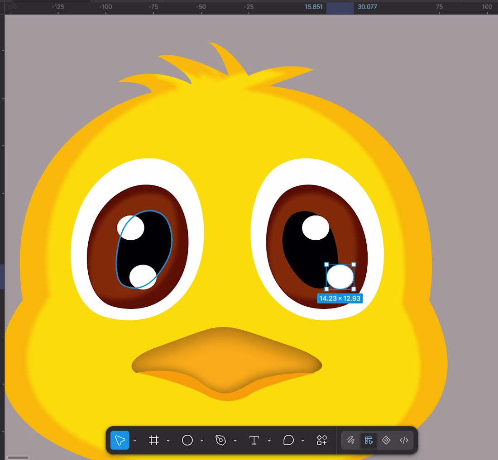Image resolution: width=498 pixels, height=460 pixels.
Task: Expand the Comment tool options chevron
Action: click(303, 441)
